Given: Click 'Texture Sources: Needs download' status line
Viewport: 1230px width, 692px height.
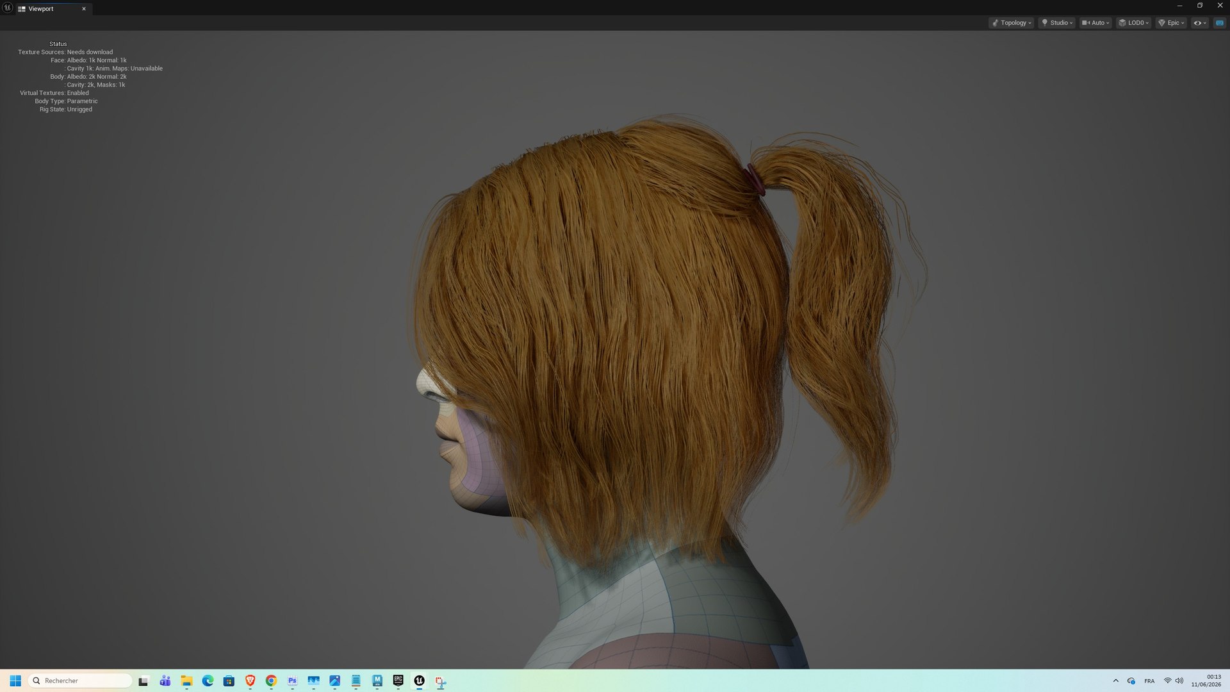Looking at the screenshot, I should tap(65, 52).
